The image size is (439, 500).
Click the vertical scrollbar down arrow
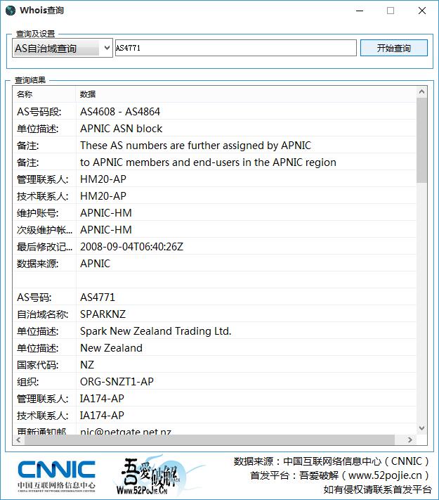tap(422, 428)
